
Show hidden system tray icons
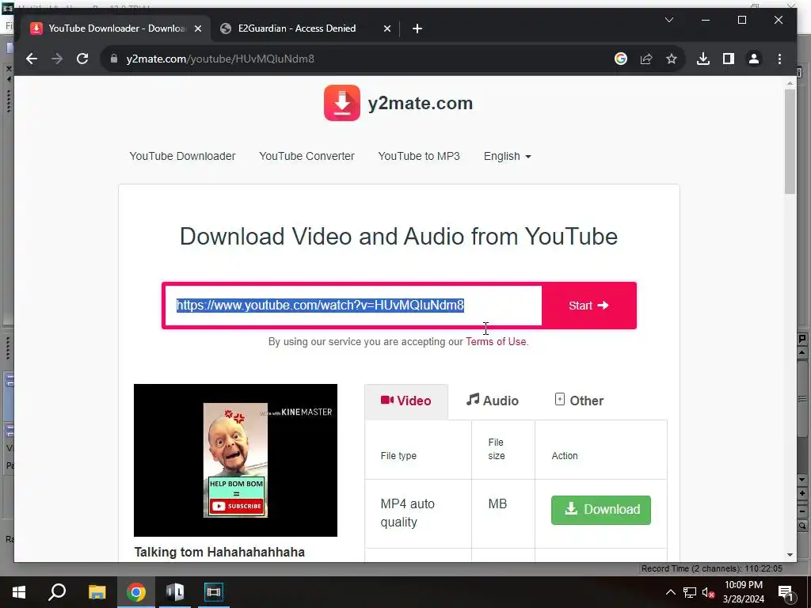670,592
